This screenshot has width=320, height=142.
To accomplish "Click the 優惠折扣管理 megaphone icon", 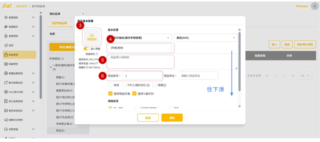I will tap(6, 120).
